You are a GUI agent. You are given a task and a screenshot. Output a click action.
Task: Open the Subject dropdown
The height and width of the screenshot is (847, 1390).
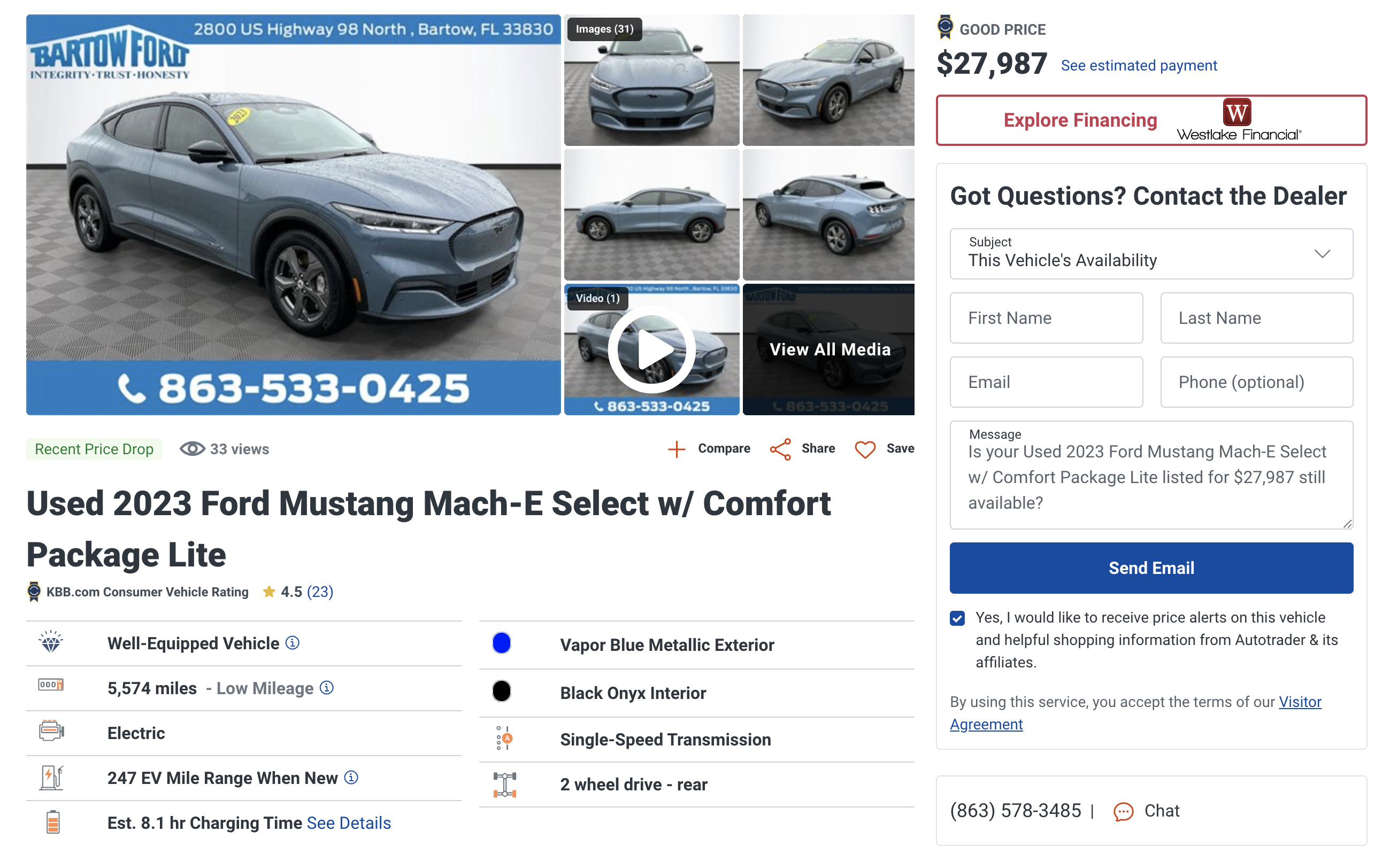pyautogui.click(x=1151, y=254)
